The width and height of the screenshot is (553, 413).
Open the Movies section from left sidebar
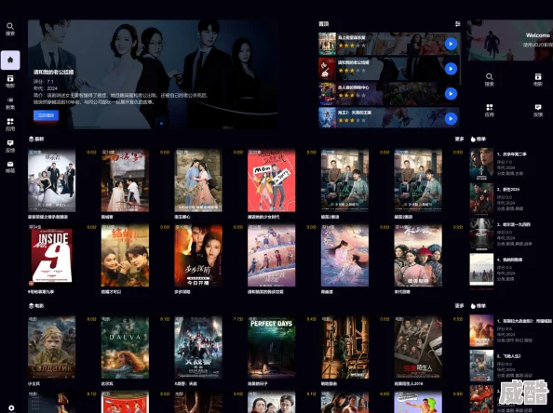[10, 82]
